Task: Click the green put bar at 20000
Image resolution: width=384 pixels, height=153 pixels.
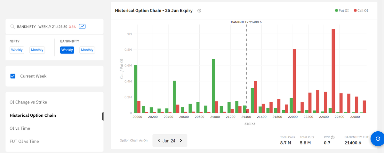Action: [136, 89]
